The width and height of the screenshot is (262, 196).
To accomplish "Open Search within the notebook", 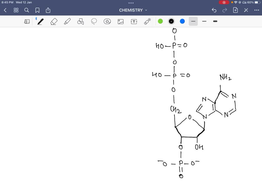I will click(x=27, y=10).
